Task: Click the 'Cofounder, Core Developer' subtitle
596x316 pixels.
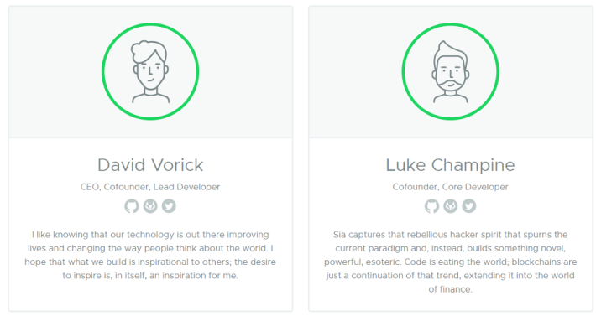Action: (451, 187)
